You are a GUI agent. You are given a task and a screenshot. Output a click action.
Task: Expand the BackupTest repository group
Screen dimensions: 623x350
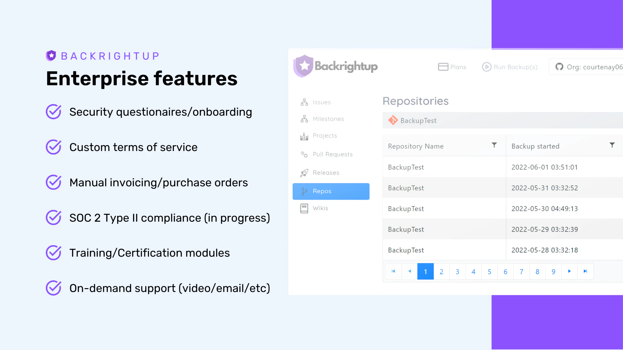(x=419, y=120)
